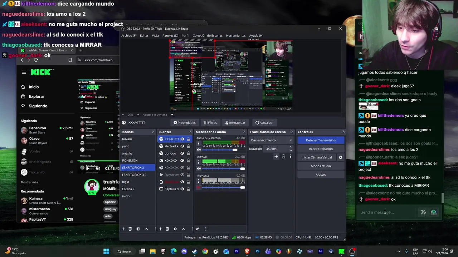Image resolution: width=458 pixels, height=257 pixels.
Task: Open Discord from the taskbar
Action: [x=184, y=251]
